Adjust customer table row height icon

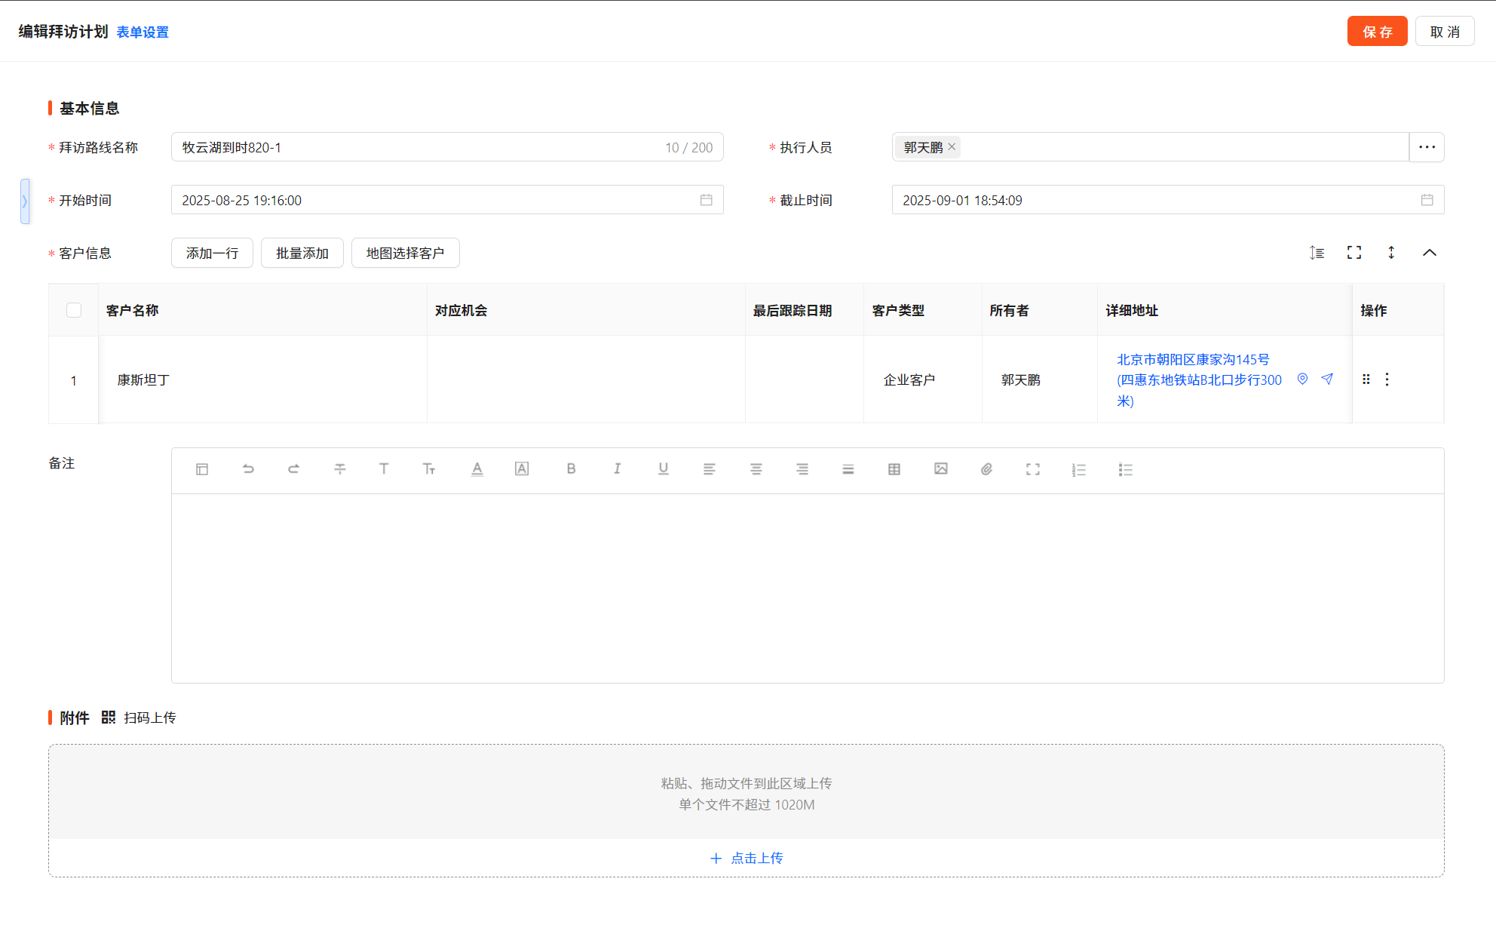pos(1317,253)
